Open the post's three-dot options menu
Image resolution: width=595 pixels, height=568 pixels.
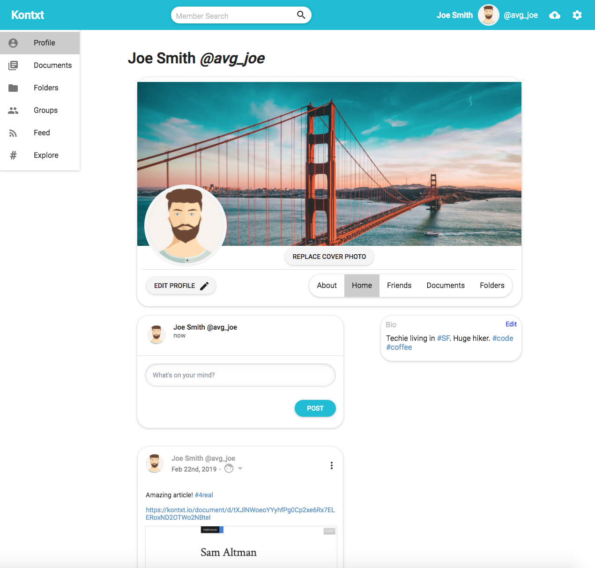click(x=332, y=465)
